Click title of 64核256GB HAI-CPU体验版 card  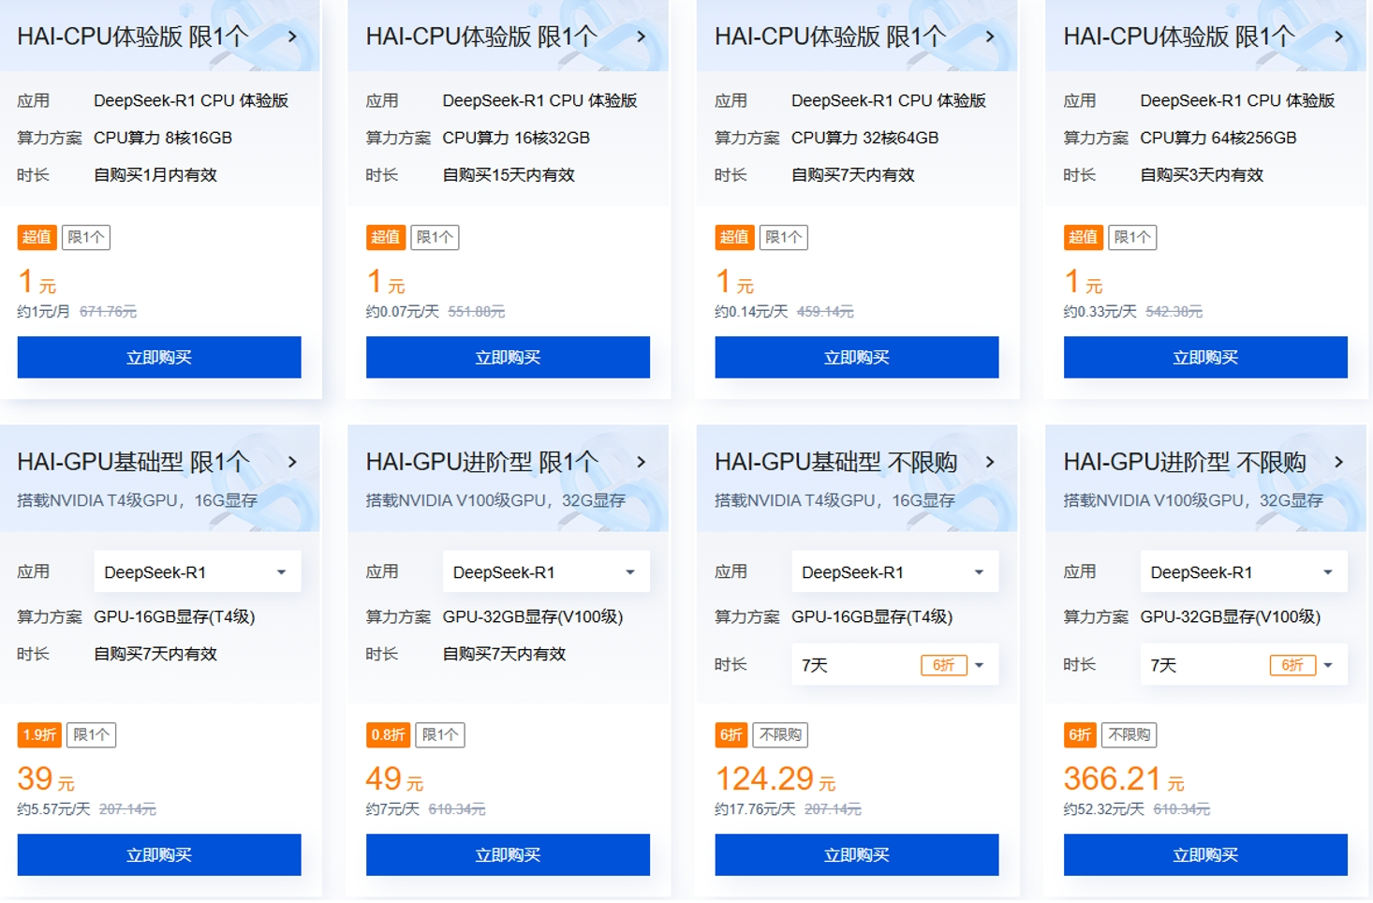coord(1179,37)
